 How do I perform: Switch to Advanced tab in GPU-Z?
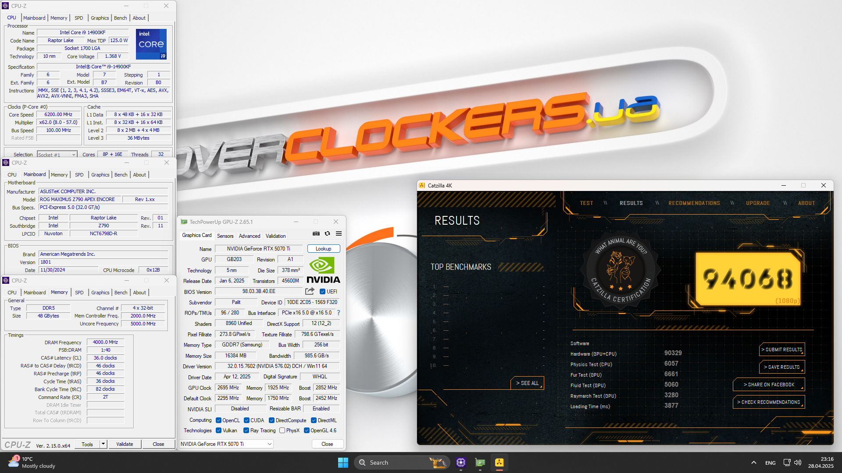[x=250, y=236]
